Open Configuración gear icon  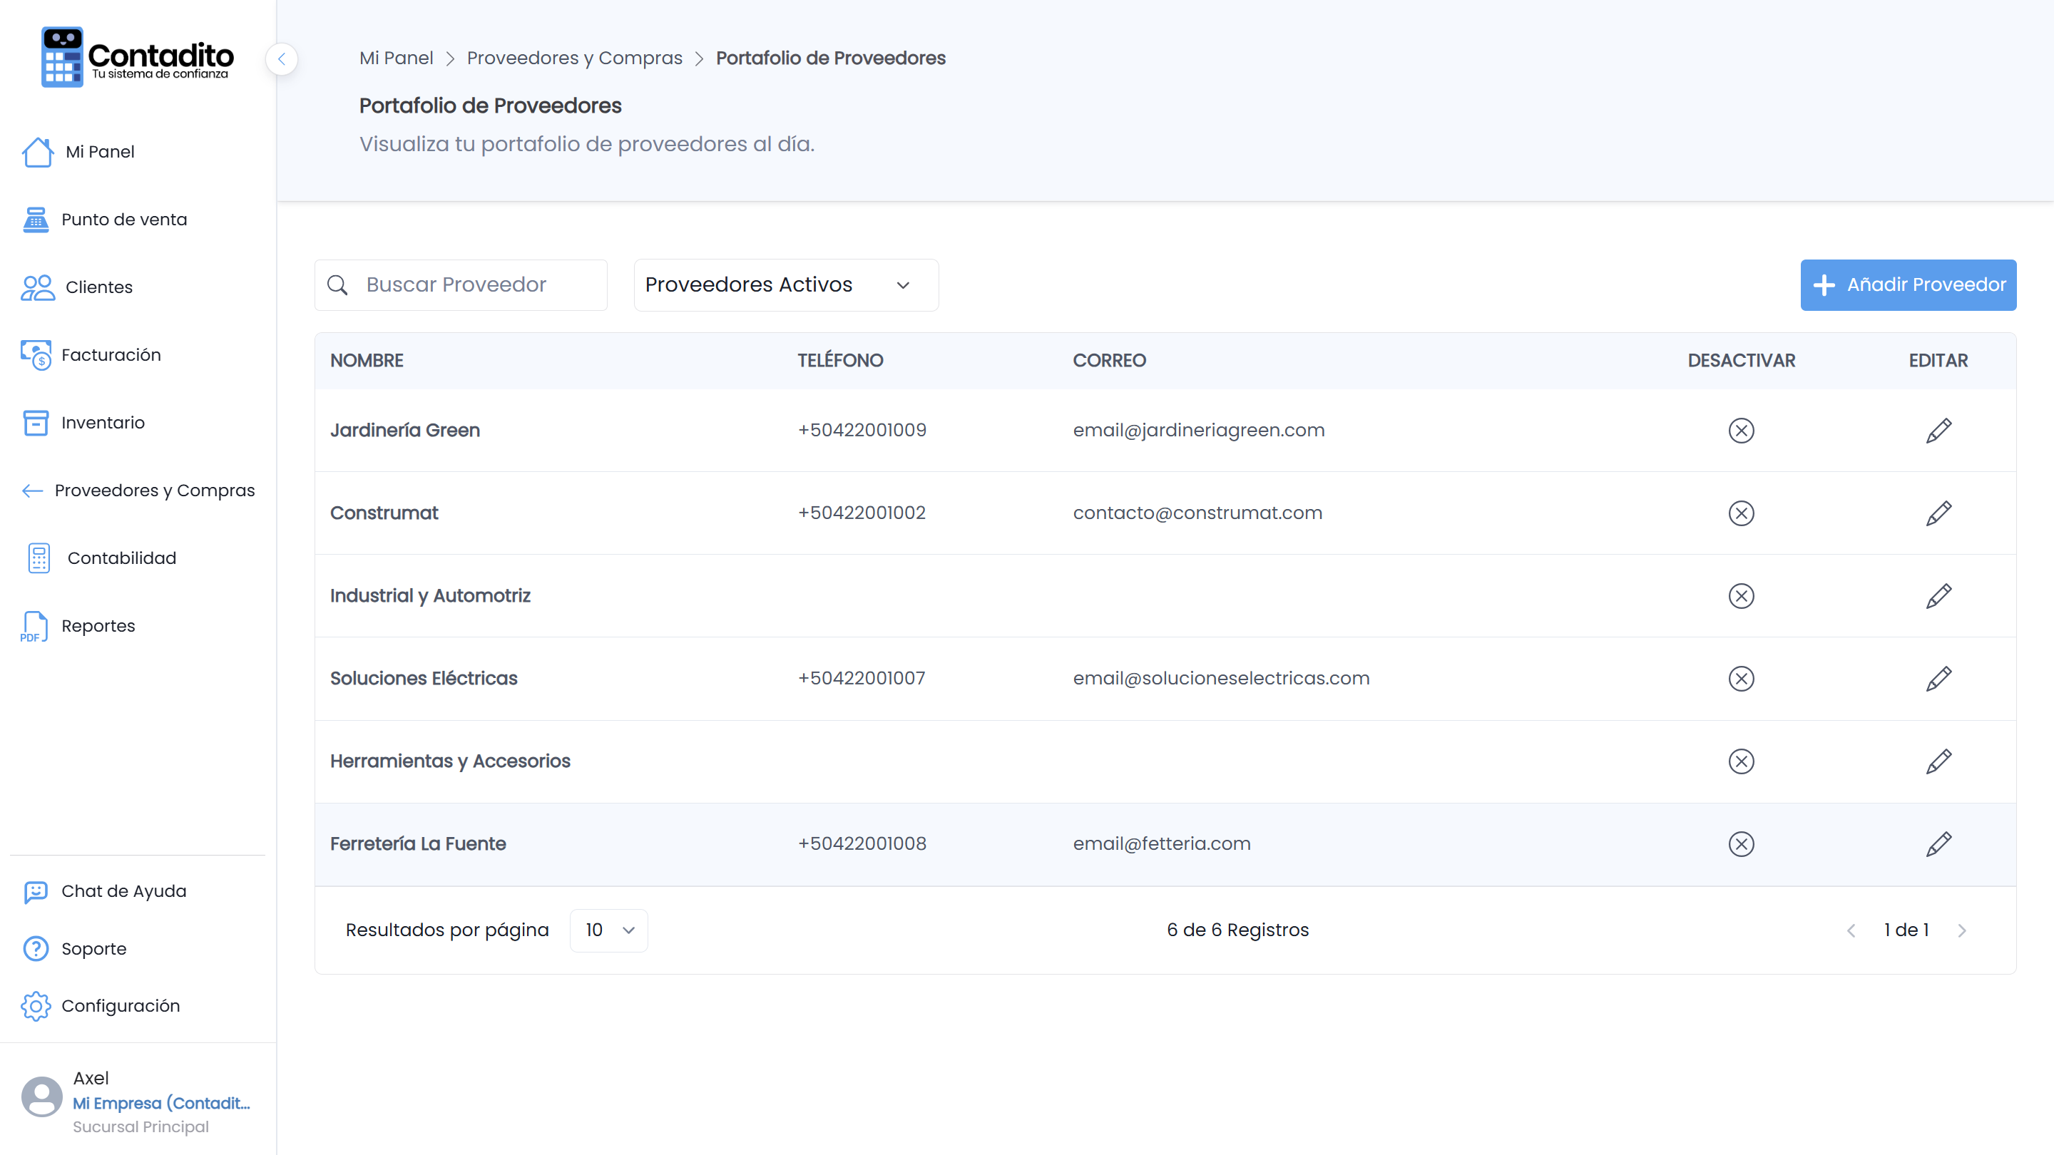tap(36, 1006)
